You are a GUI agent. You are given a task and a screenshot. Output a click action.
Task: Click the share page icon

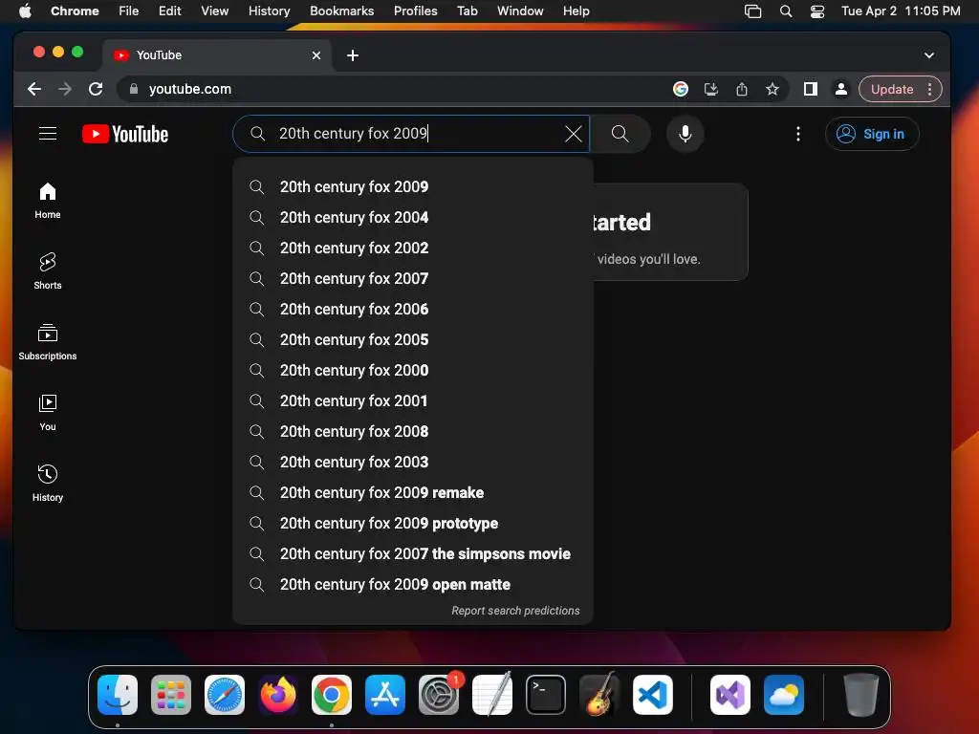point(742,89)
